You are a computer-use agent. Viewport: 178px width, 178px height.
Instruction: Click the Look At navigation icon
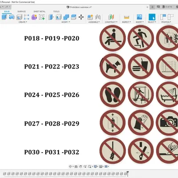[76, 166]
